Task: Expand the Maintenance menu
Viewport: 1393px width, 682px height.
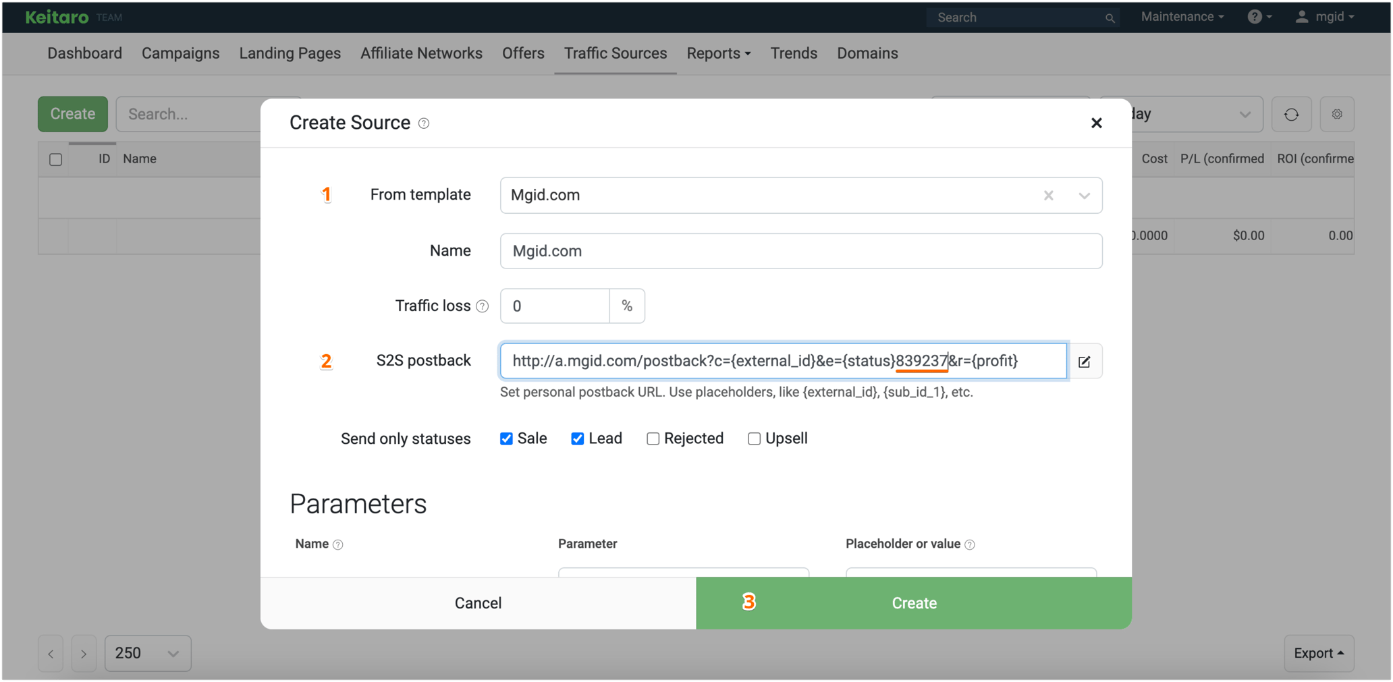Action: point(1181,16)
